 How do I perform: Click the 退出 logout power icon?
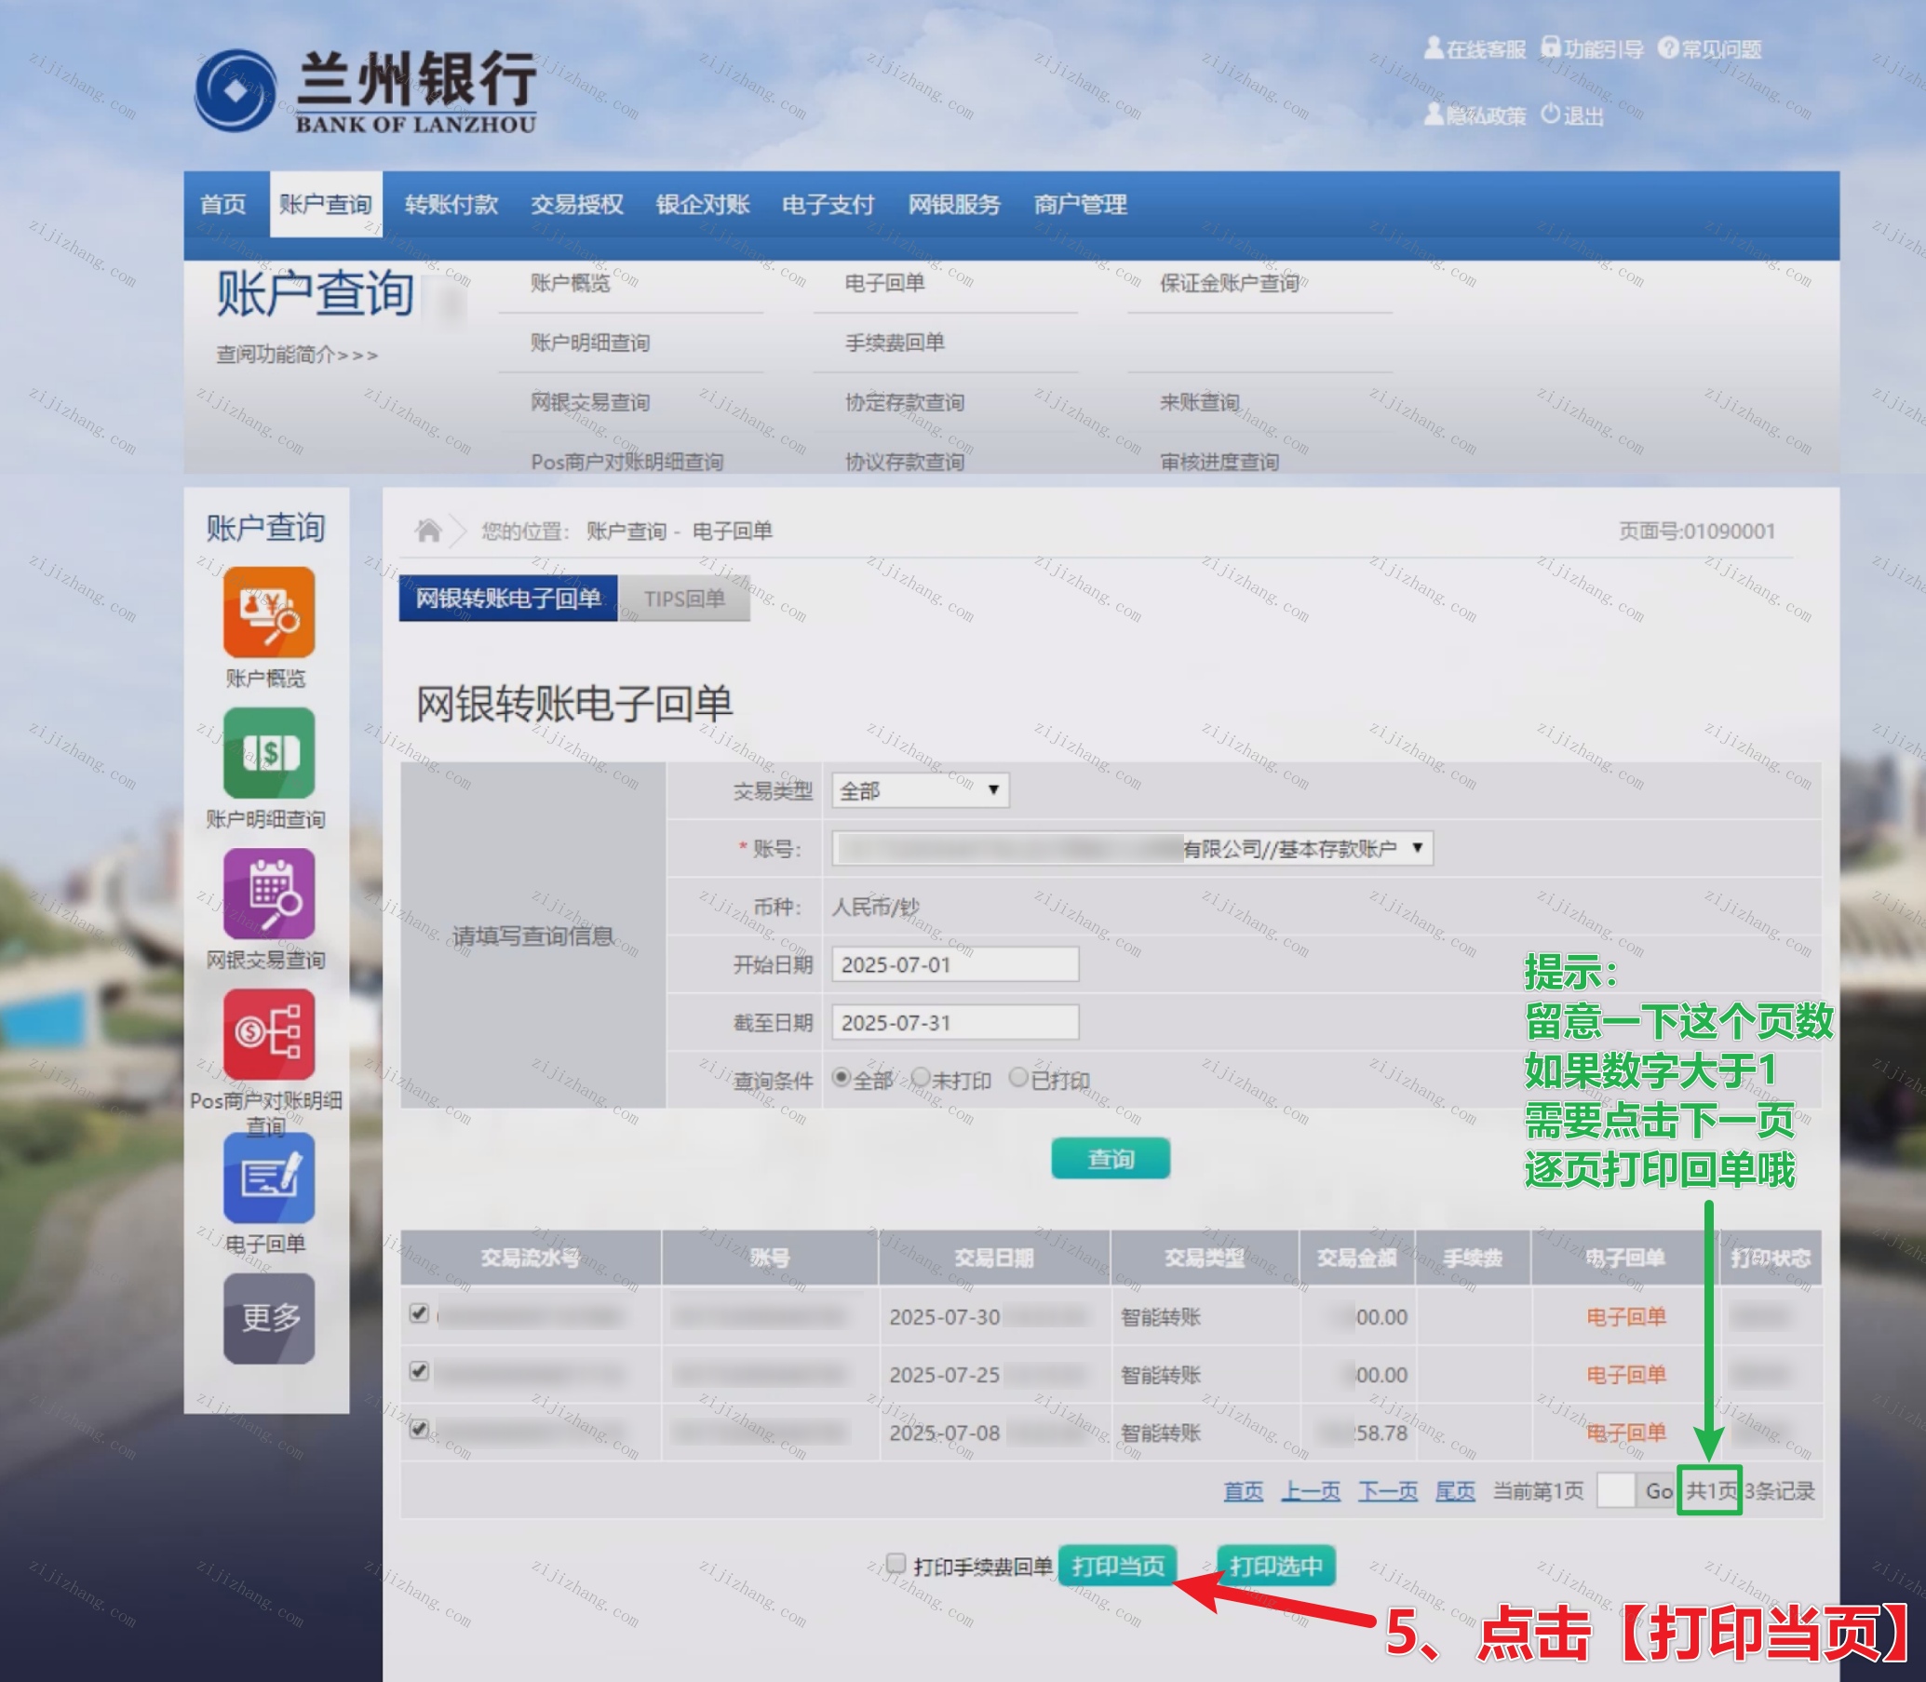[x=1551, y=114]
